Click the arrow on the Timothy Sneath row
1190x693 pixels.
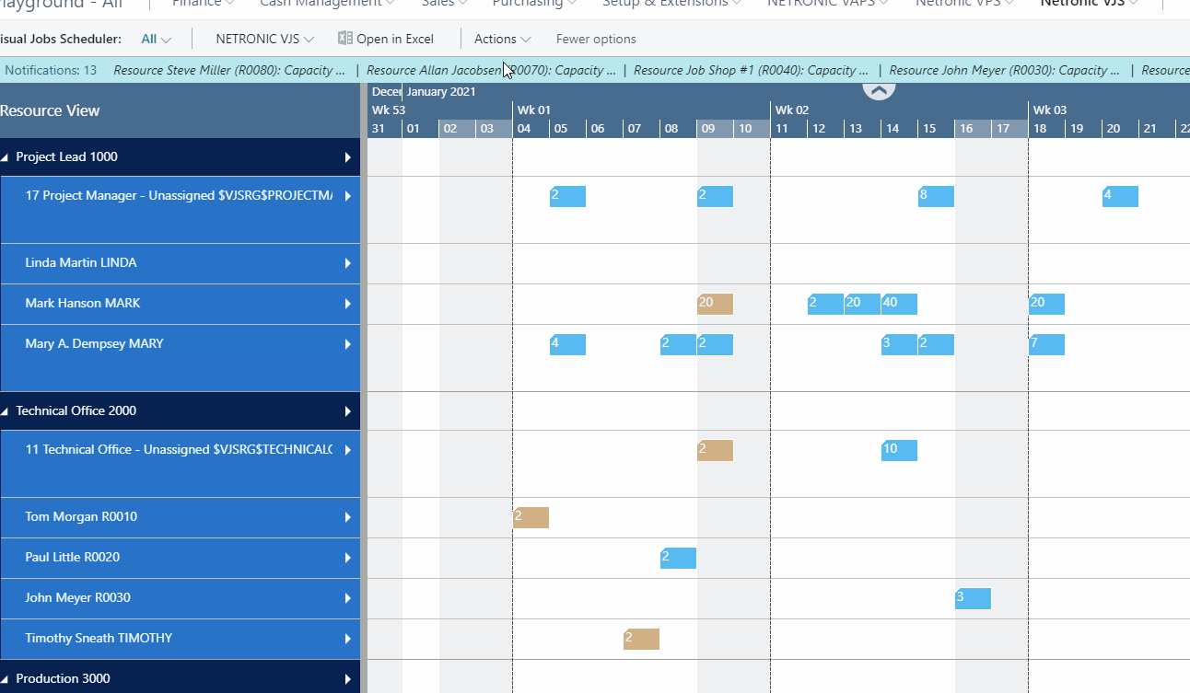tap(348, 639)
